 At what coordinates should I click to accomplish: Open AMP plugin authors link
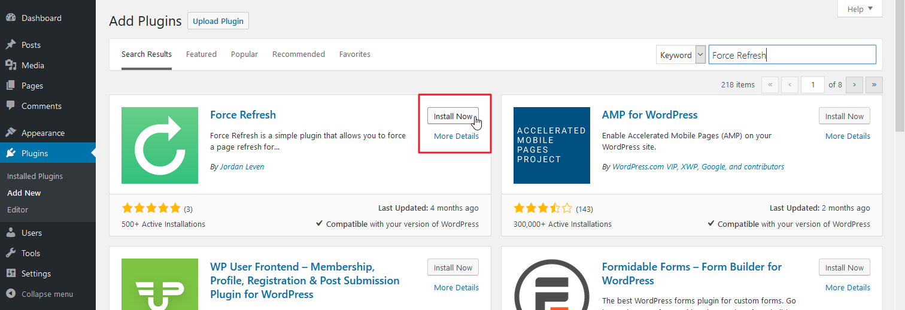[x=698, y=167]
